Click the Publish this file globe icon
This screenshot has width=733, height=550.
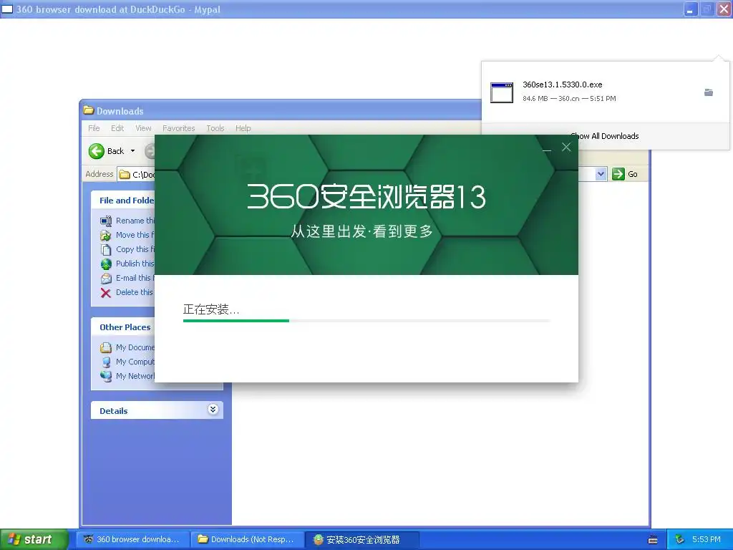pyautogui.click(x=106, y=264)
